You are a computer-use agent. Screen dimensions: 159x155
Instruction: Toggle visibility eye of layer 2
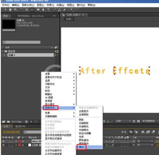(3, 145)
